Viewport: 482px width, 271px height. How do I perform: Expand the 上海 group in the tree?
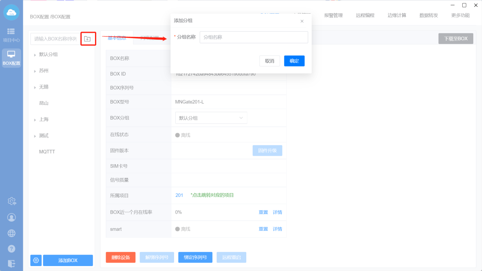coord(35,120)
